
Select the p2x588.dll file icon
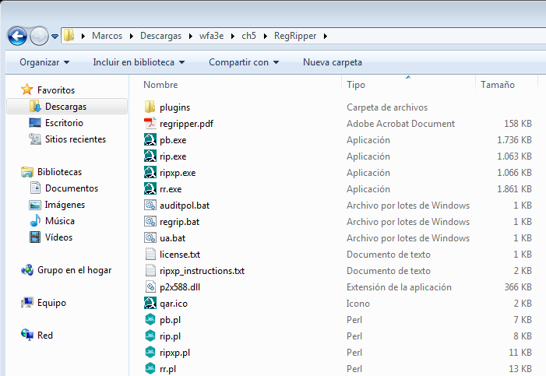[151, 287]
